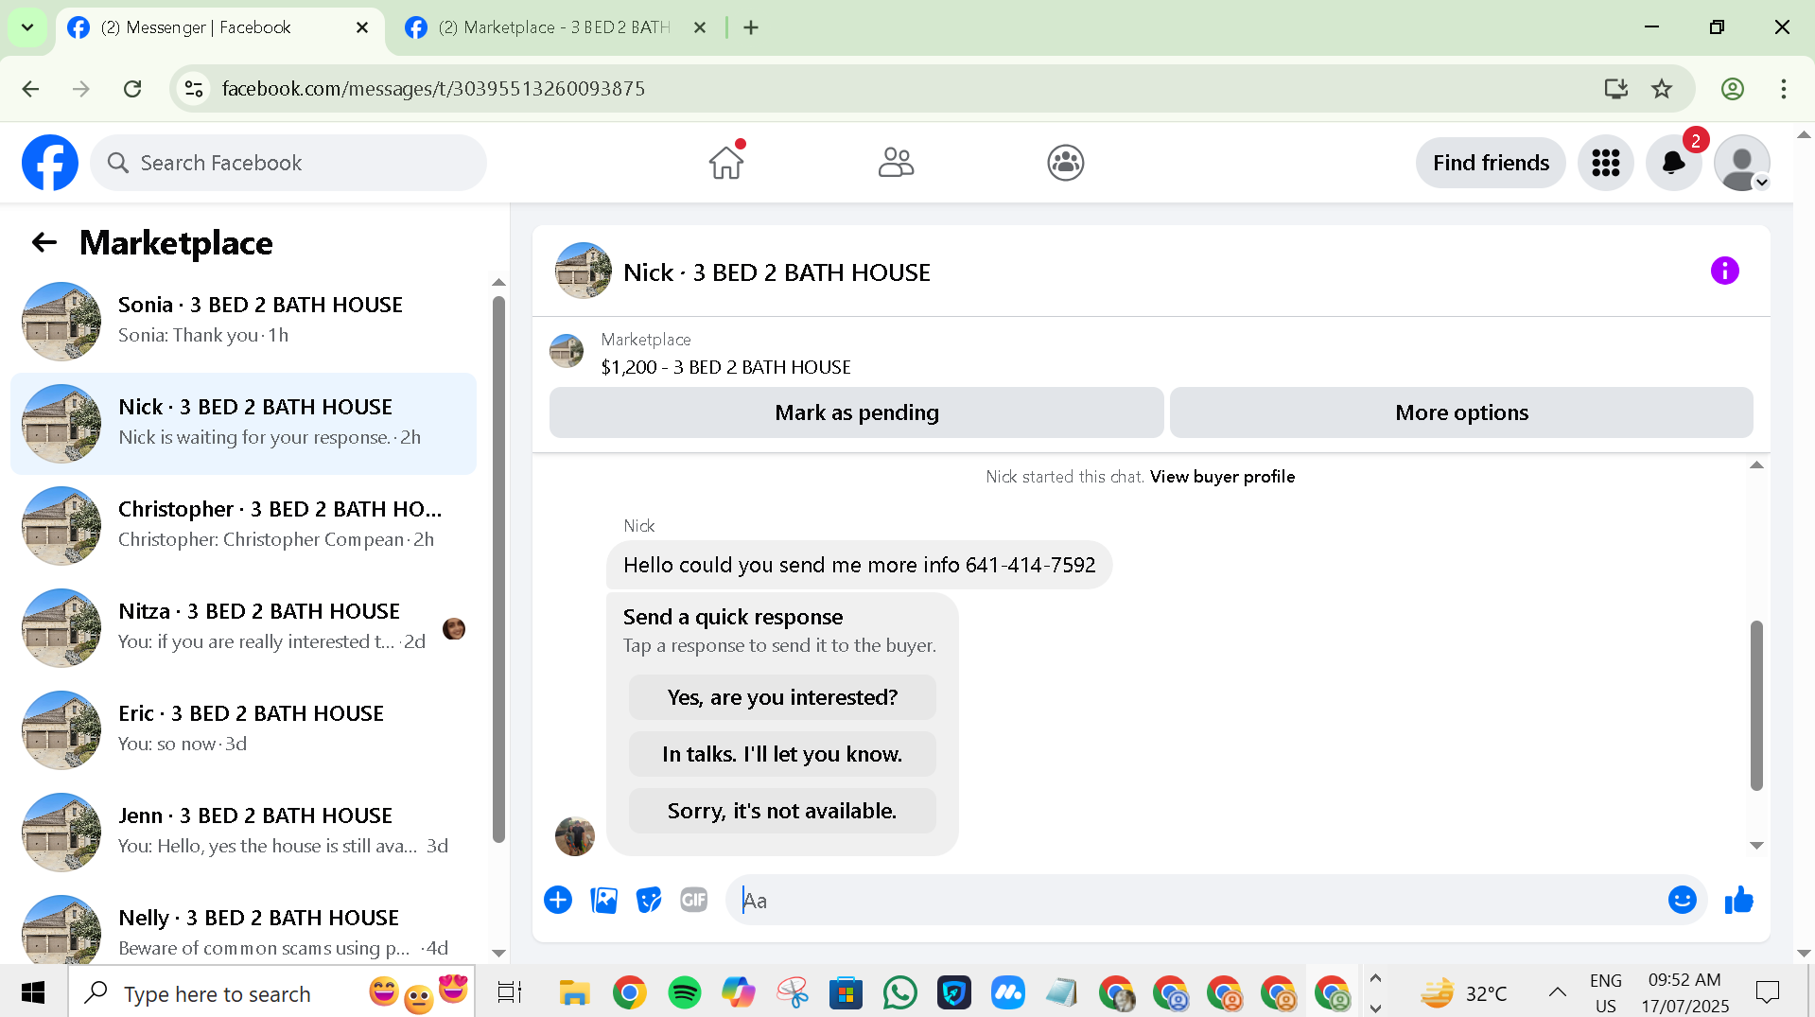Open View buyer profile link
1815x1017 pixels.
click(x=1222, y=477)
